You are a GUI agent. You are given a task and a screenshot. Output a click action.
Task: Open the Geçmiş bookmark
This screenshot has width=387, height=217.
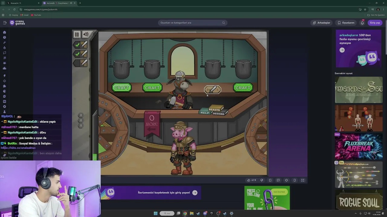click(13, 15)
